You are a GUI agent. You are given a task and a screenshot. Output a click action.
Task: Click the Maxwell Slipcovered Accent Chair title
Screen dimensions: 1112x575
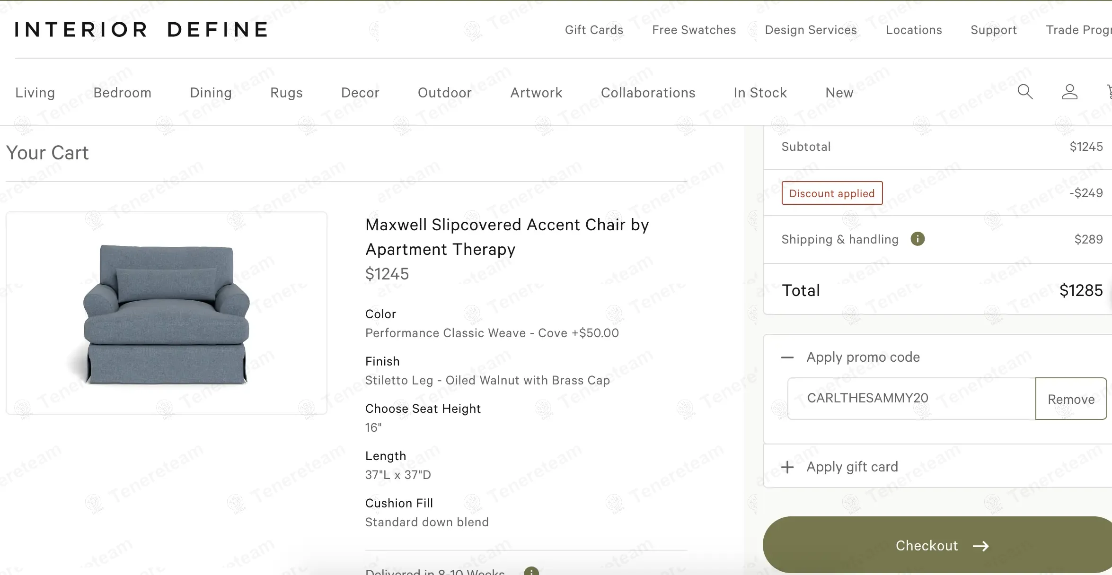click(507, 237)
